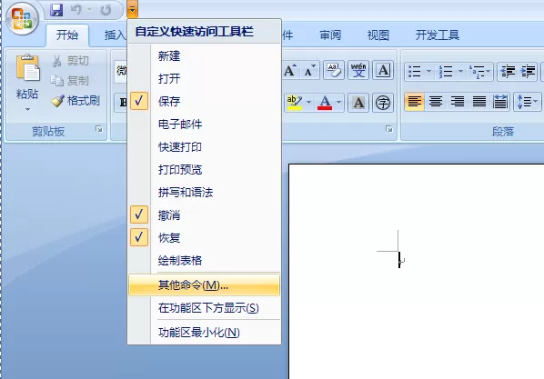Open the Font group dialog launcher

click(x=389, y=129)
